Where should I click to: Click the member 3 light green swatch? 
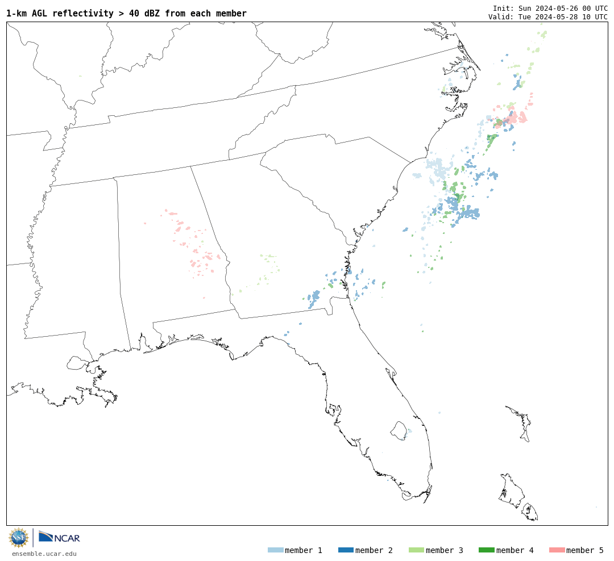[416, 550]
